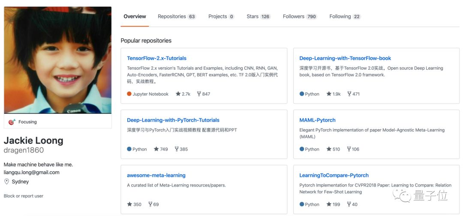Click the star icon on MAML-Pytorch

(329, 149)
